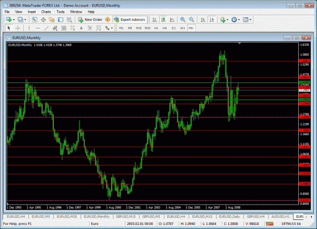Expand the arrows objects dropdown
Screen dimensions: 317x229
(112, 28)
